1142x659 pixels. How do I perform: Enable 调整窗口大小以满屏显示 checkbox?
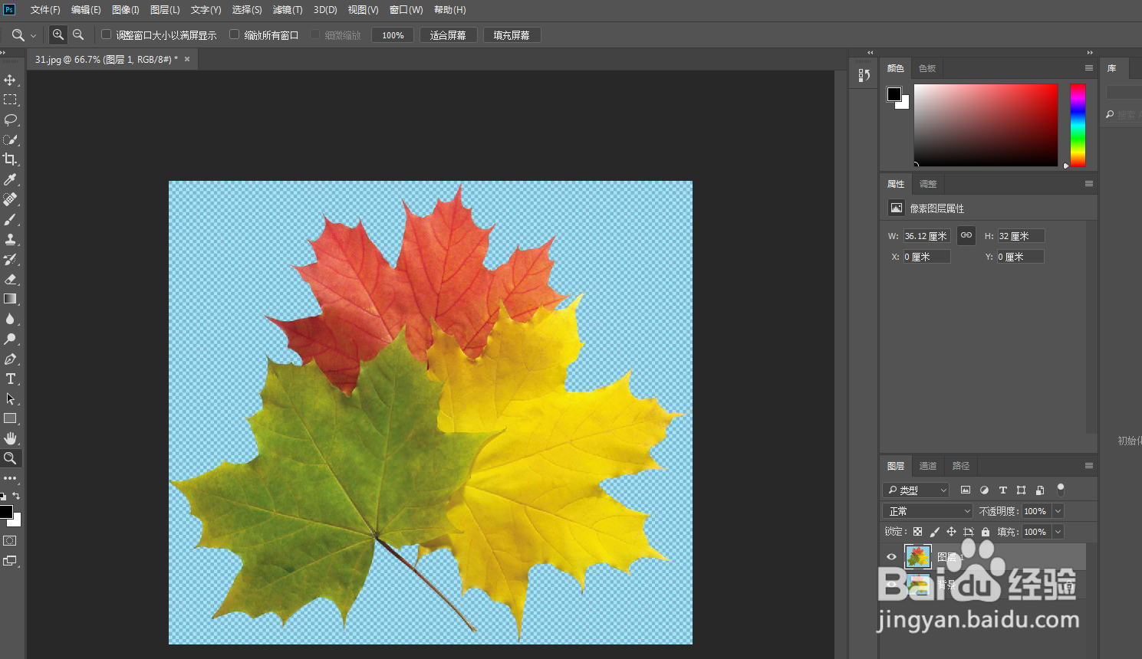(107, 34)
